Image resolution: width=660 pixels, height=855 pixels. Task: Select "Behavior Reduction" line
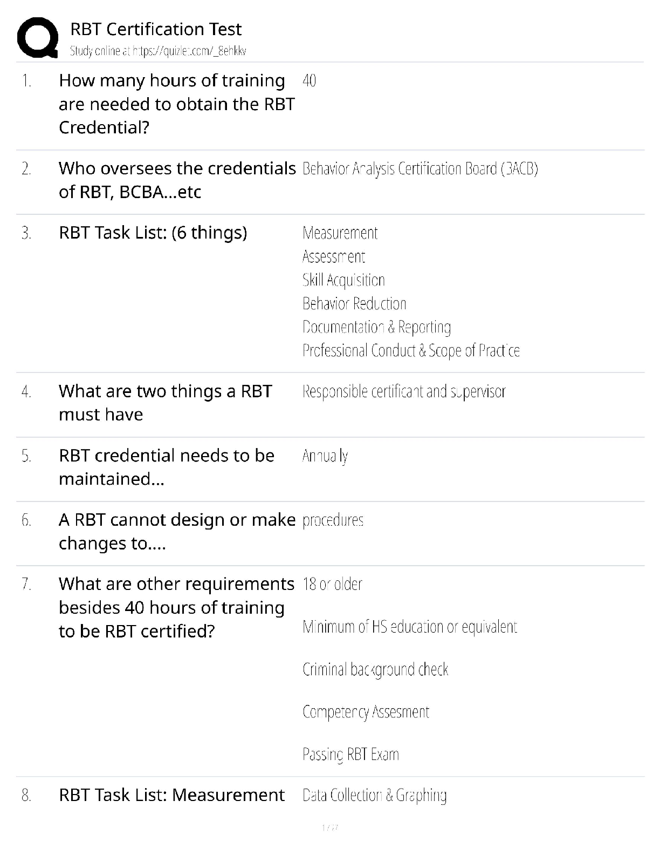pyautogui.click(x=354, y=304)
